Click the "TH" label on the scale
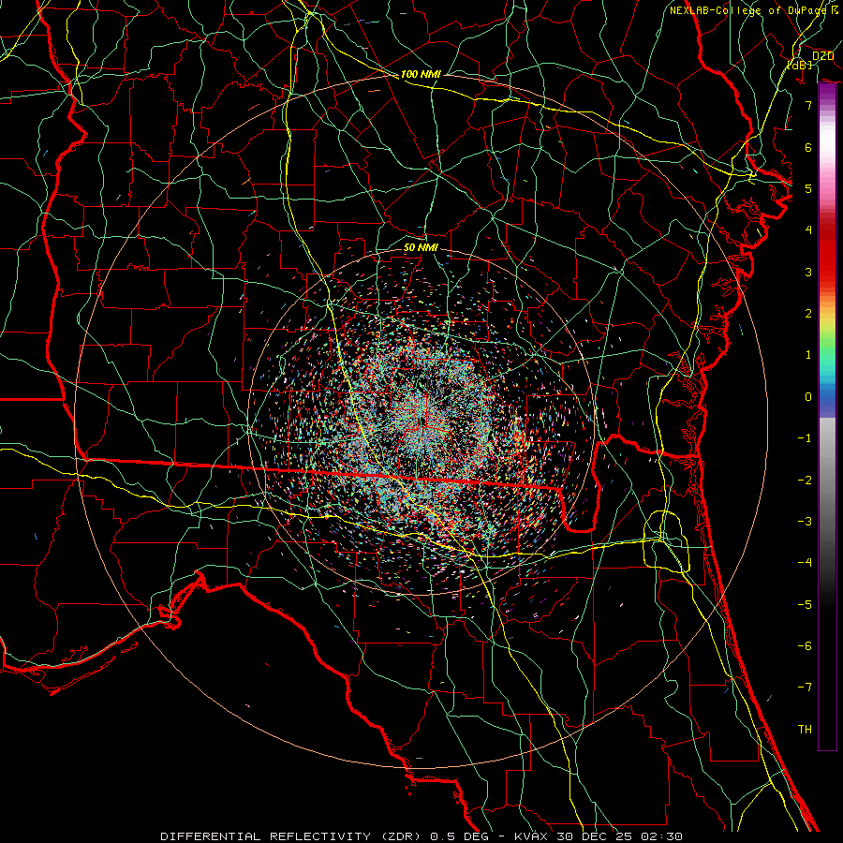Image resolution: width=843 pixels, height=843 pixels. pos(805,730)
